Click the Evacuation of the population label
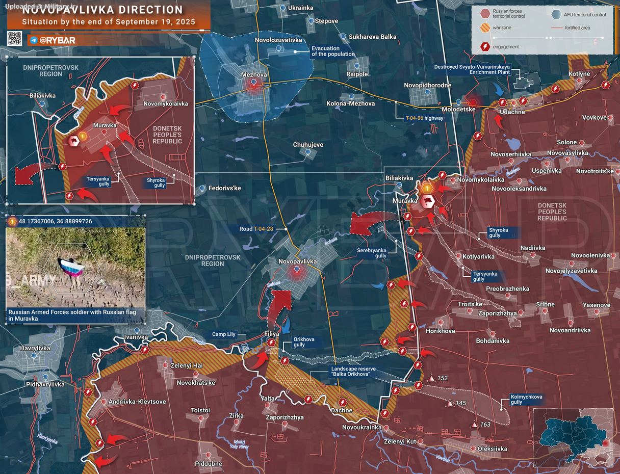 [x=333, y=51]
